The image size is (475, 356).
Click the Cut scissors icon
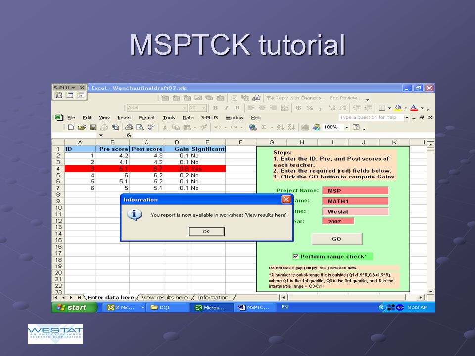coord(165,127)
